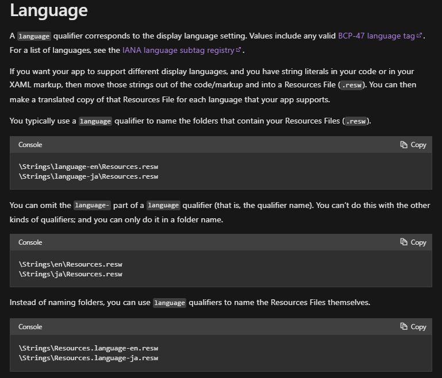Copy the language-en folder code block
Image resolution: width=442 pixels, height=378 pixels.
click(413, 145)
